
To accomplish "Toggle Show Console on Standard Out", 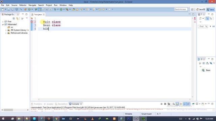I will pos(185,104).
